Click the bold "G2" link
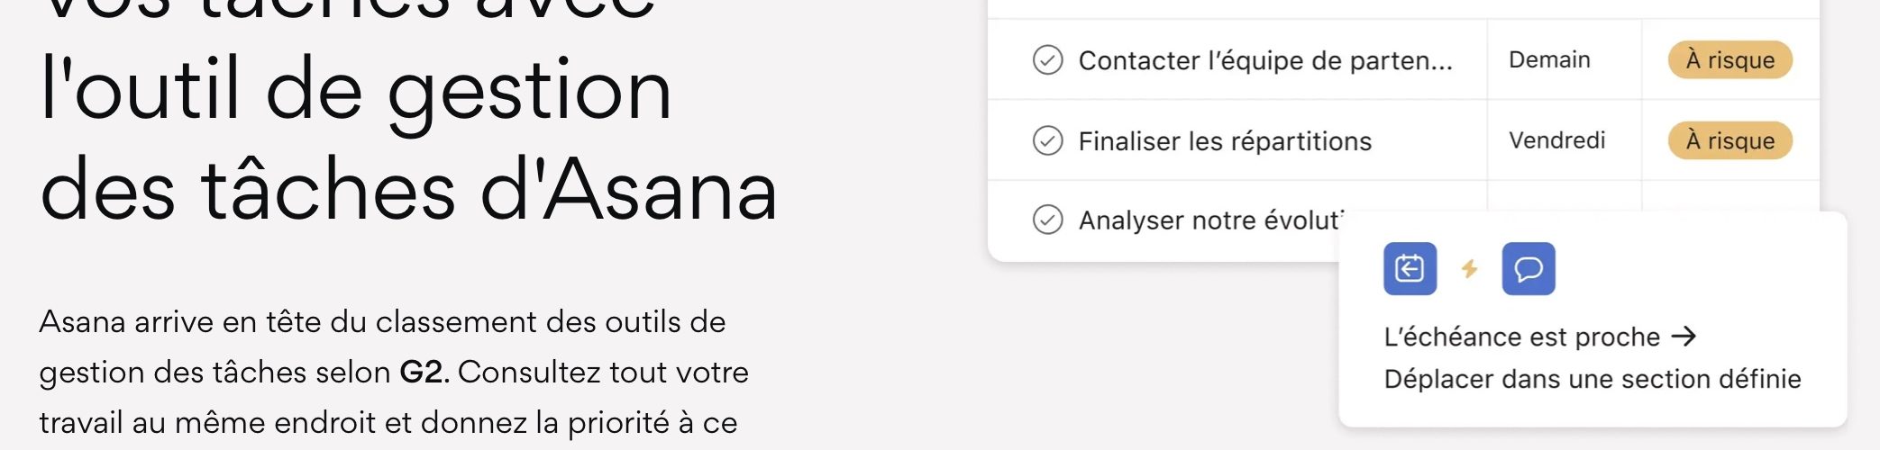Screen dimensions: 1880x450 [424, 372]
